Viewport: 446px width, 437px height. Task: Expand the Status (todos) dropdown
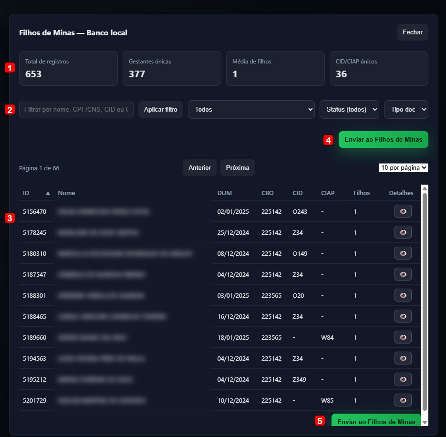click(x=349, y=109)
